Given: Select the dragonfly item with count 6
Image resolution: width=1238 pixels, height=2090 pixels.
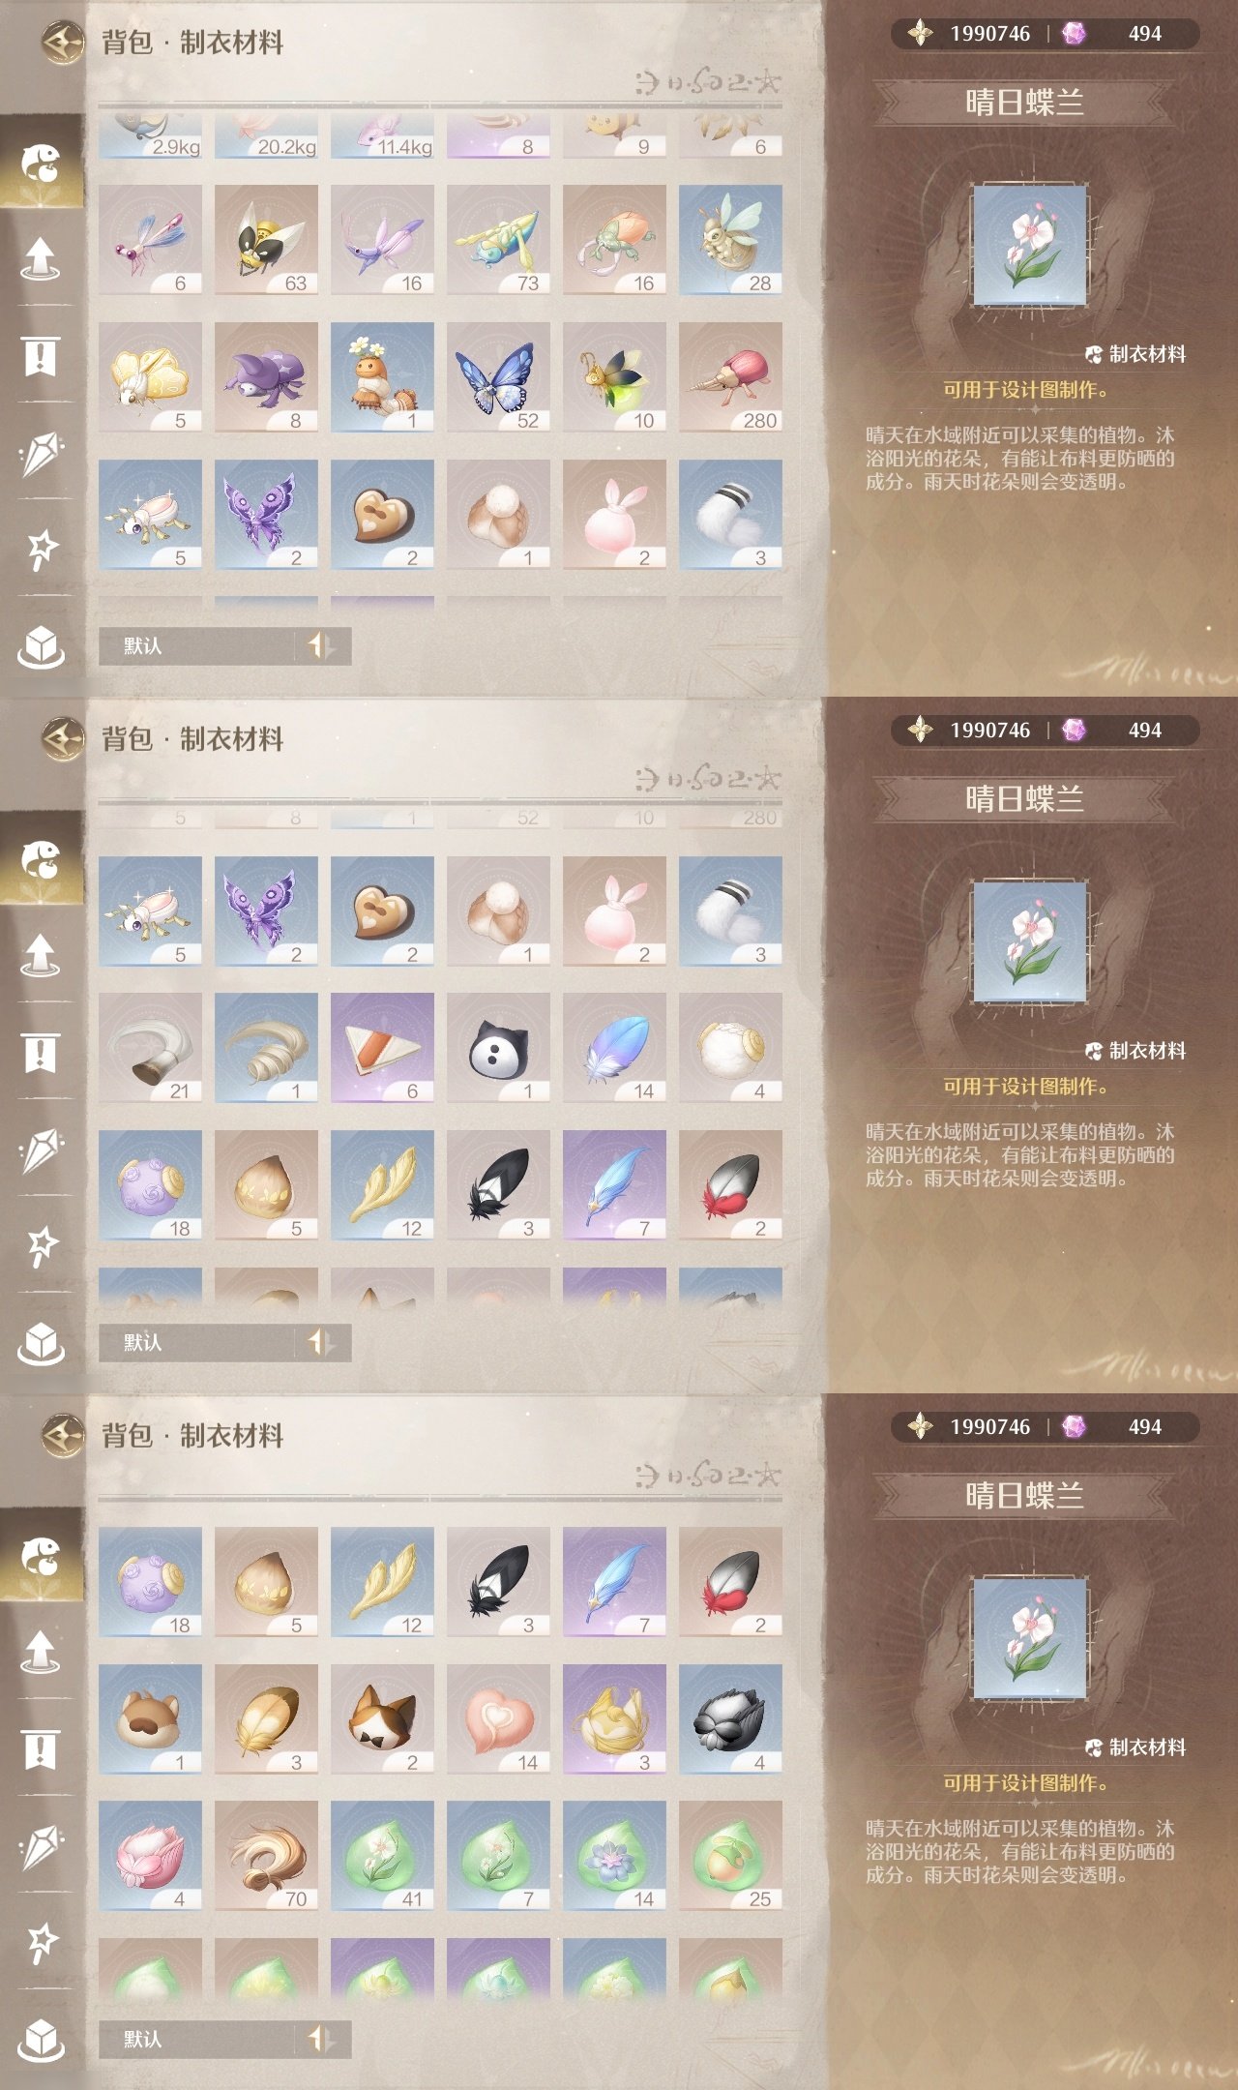Looking at the screenshot, I should (150, 240).
